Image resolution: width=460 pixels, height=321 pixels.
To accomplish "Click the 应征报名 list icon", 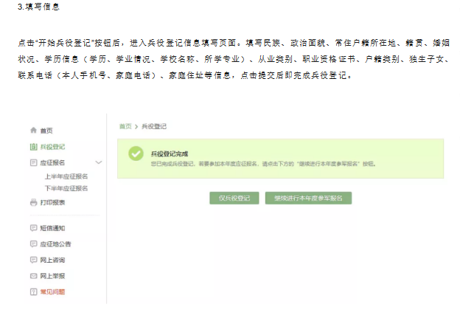I will point(33,162).
